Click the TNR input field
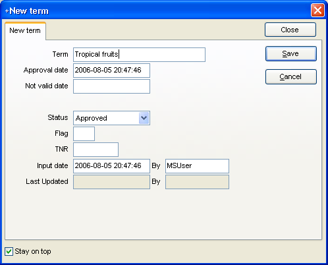 click(x=96, y=150)
